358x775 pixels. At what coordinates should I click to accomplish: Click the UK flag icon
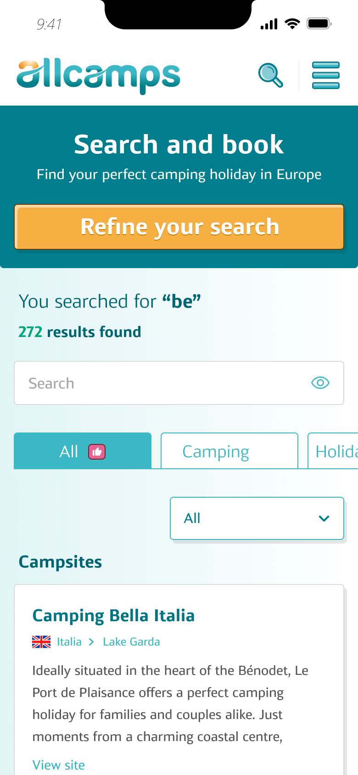[x=41, y=642]
